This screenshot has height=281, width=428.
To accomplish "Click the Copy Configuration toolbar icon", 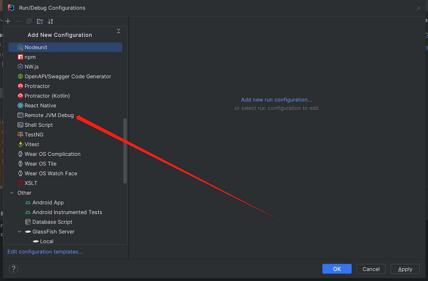I will [29, 21].
